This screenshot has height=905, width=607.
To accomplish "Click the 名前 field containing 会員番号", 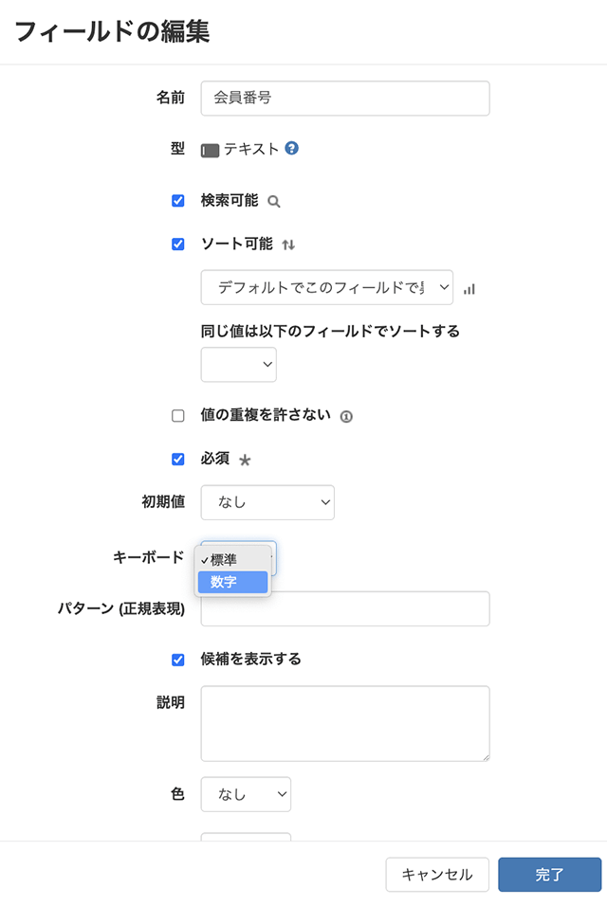I will 344,98.
